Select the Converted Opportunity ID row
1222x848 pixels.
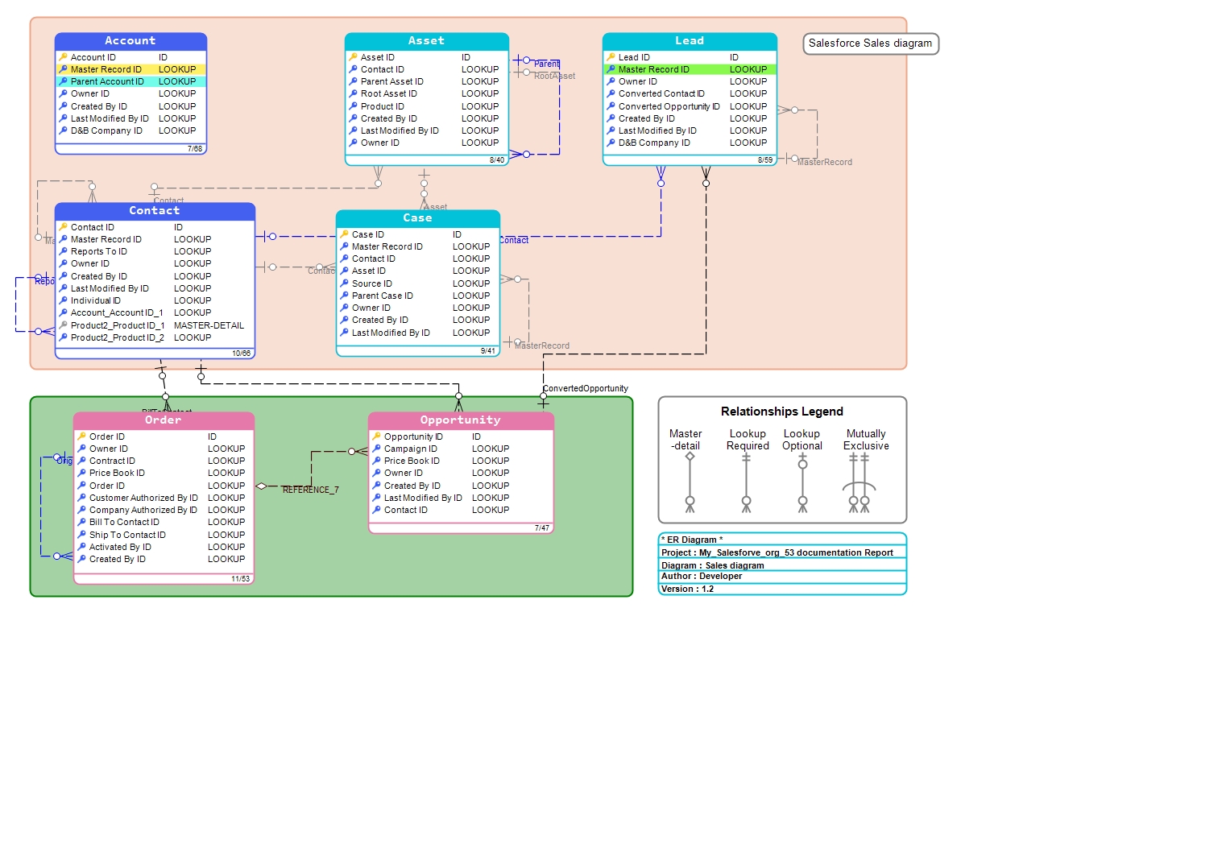690,106
